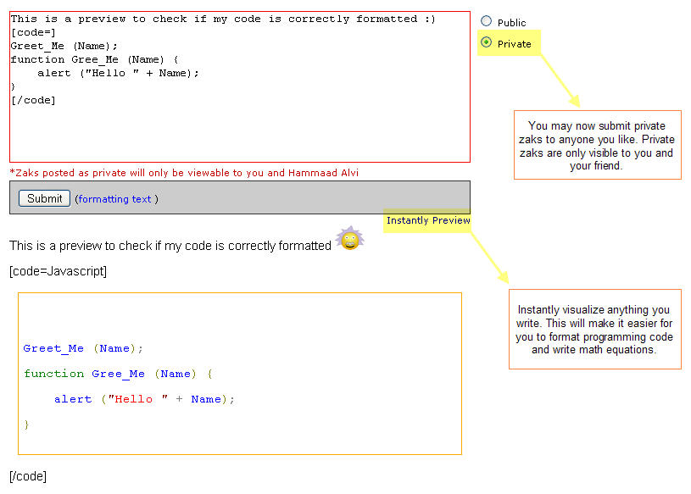The height and width of the screenshot is (494, 691).
Task: Click the [code=Javascript] tag in preview
Action: click(x=59, y=271)
